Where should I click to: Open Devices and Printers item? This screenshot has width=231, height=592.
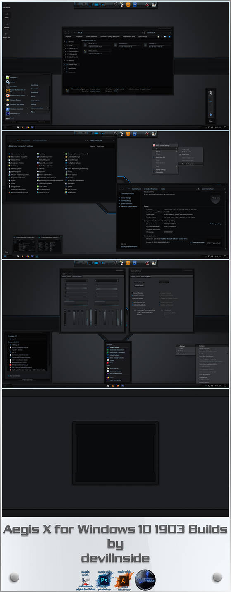click(17, 163)
